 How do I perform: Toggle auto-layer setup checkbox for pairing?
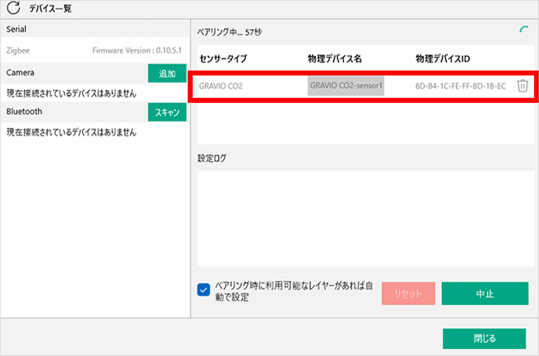[x=204, y=290]
